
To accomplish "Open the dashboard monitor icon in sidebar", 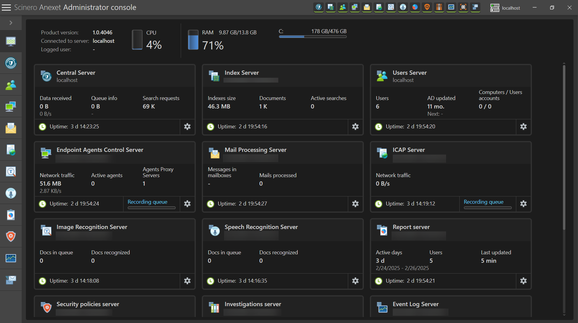I will [x=11, y=41].
